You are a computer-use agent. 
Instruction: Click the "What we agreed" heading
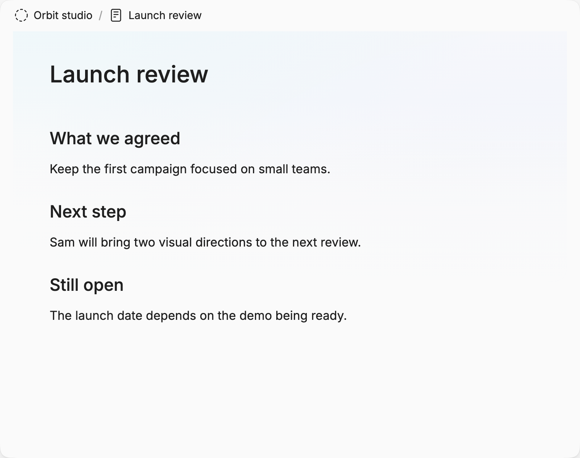[x=115, y=138]
